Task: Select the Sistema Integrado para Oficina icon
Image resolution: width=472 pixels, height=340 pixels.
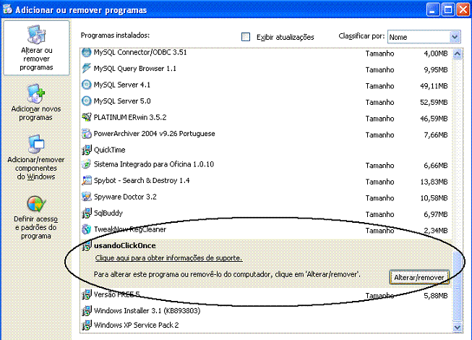Action: click(87, 164)
